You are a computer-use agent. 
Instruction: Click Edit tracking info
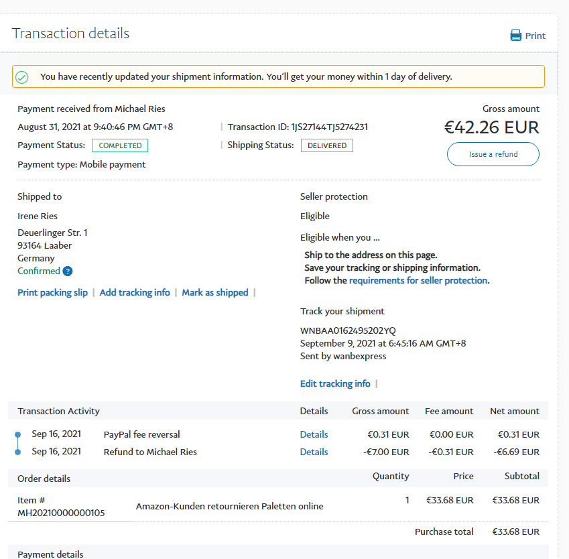pyautogui.click(x=335, y=383)
